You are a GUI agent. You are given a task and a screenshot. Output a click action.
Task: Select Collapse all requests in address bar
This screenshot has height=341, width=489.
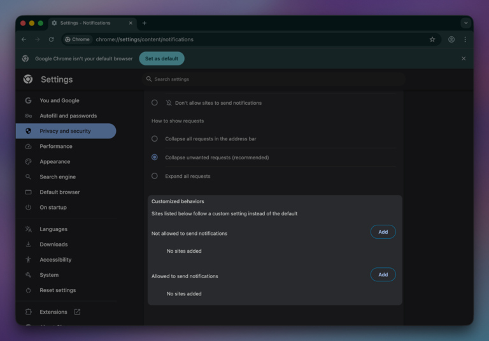click(154, 139)
